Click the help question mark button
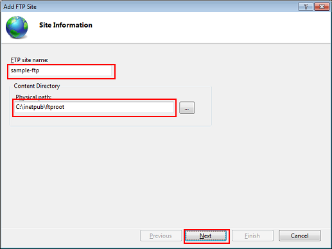Viewport: 332px width, 249px height. (306, 7)
